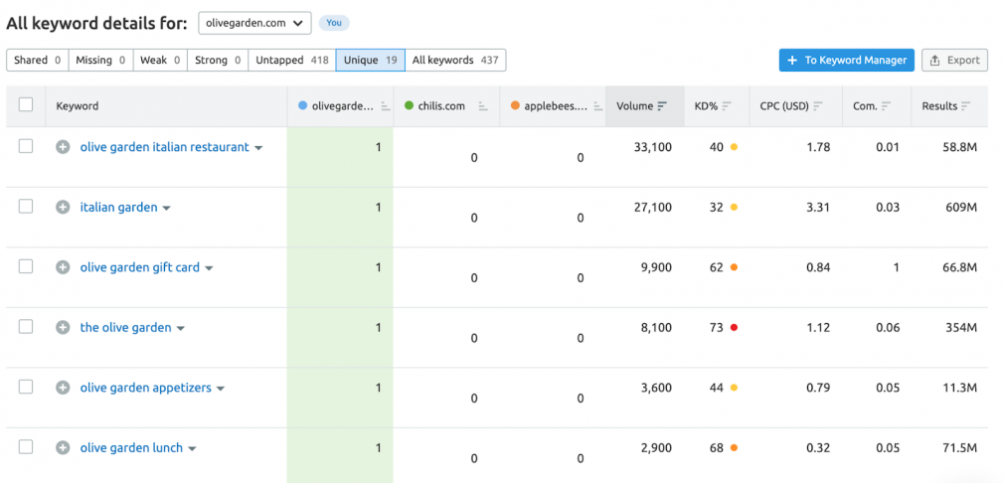Screen dimensions: 1004x483
Task: Click the Export button
Action: coord(954,61)
